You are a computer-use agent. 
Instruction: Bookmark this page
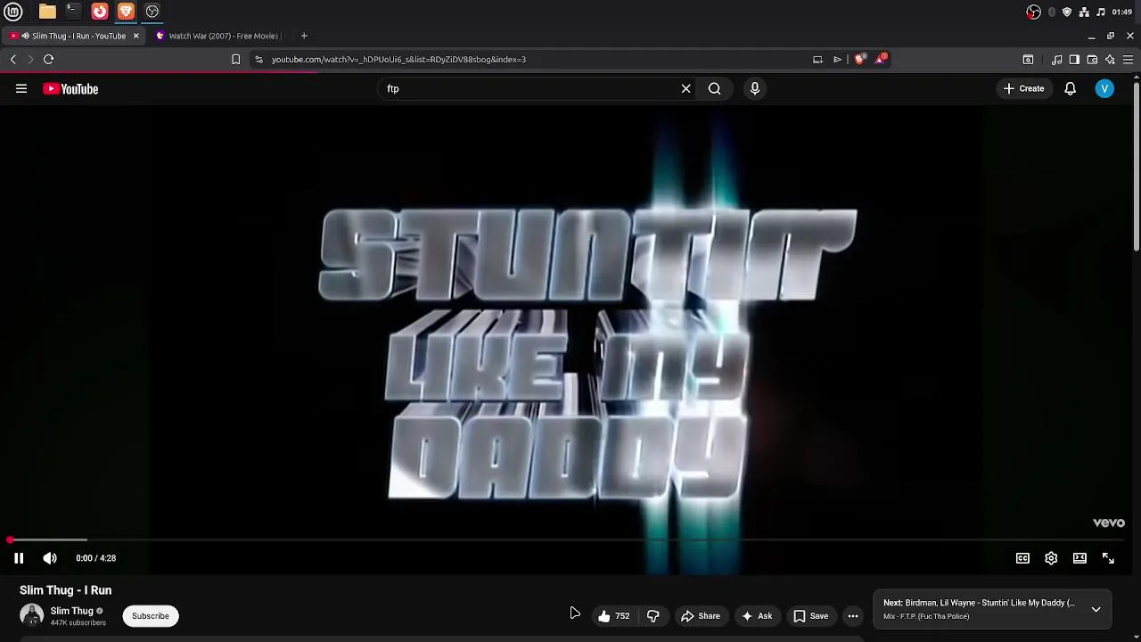pos(235,59)
